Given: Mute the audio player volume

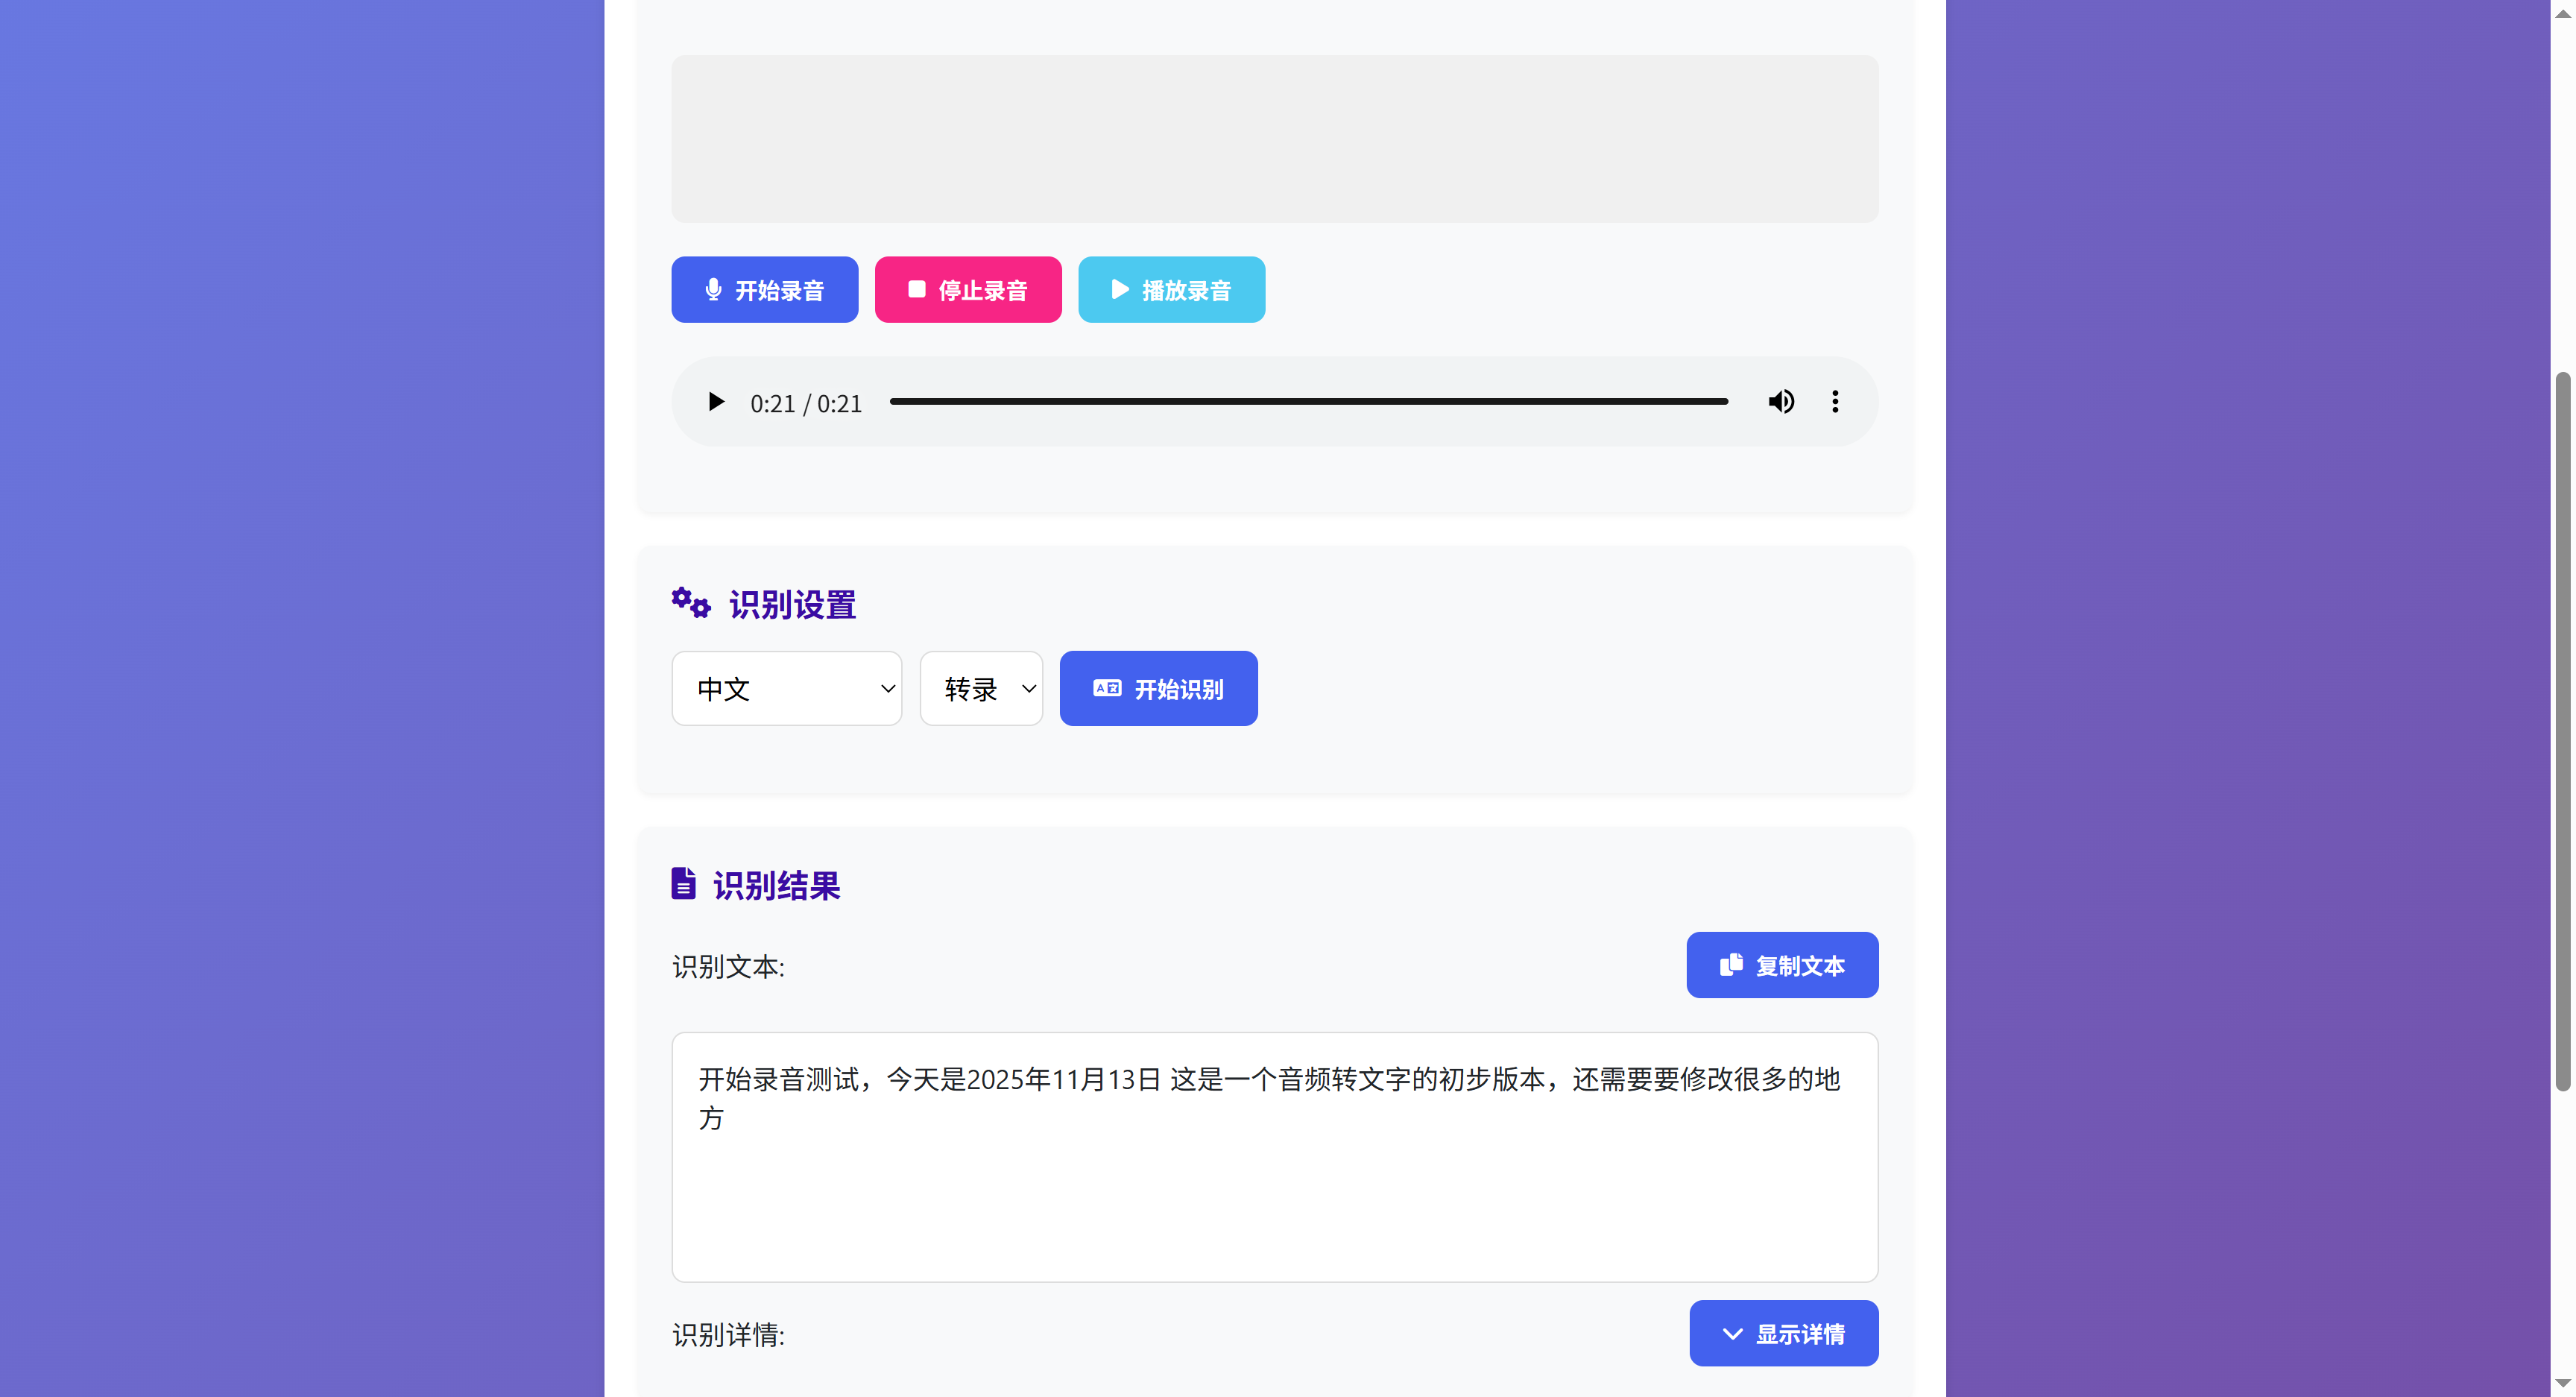Looking at the screenshot, I should coord(1781,402).
